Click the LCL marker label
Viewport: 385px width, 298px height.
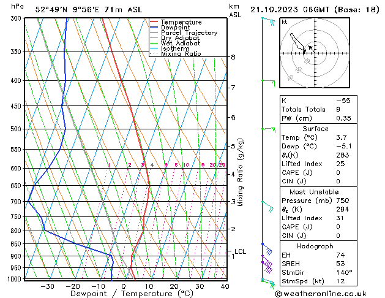point(240,251)
